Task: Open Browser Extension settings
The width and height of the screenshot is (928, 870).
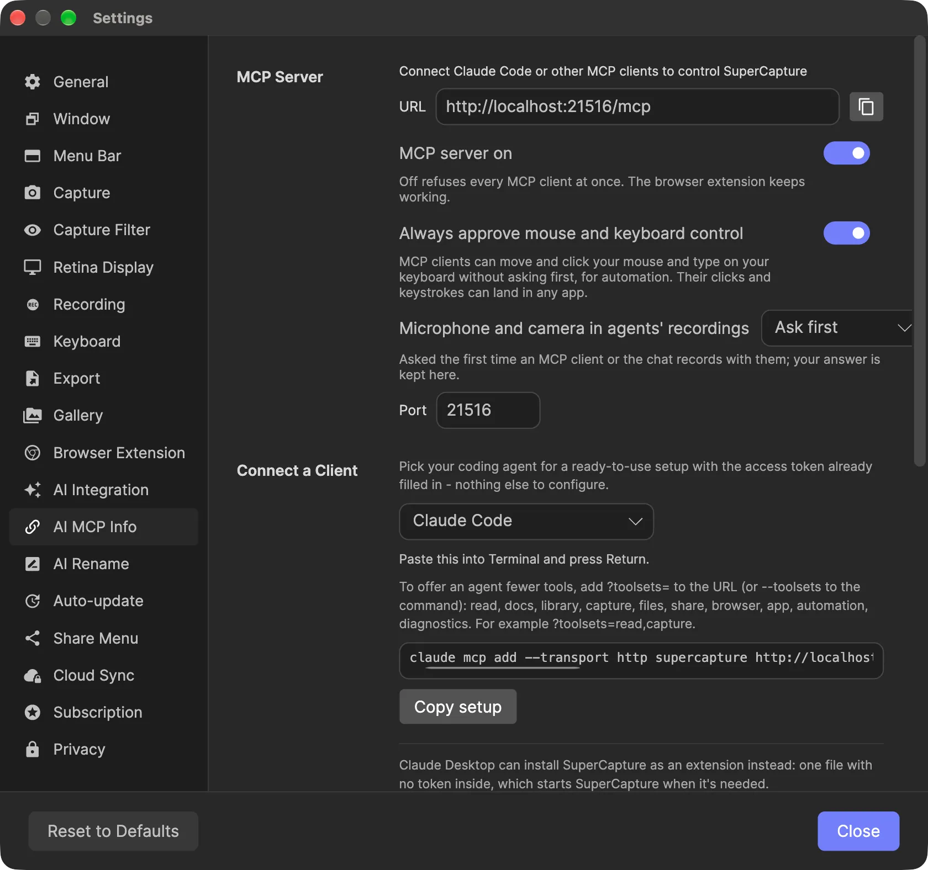Action: click(104, 453)
